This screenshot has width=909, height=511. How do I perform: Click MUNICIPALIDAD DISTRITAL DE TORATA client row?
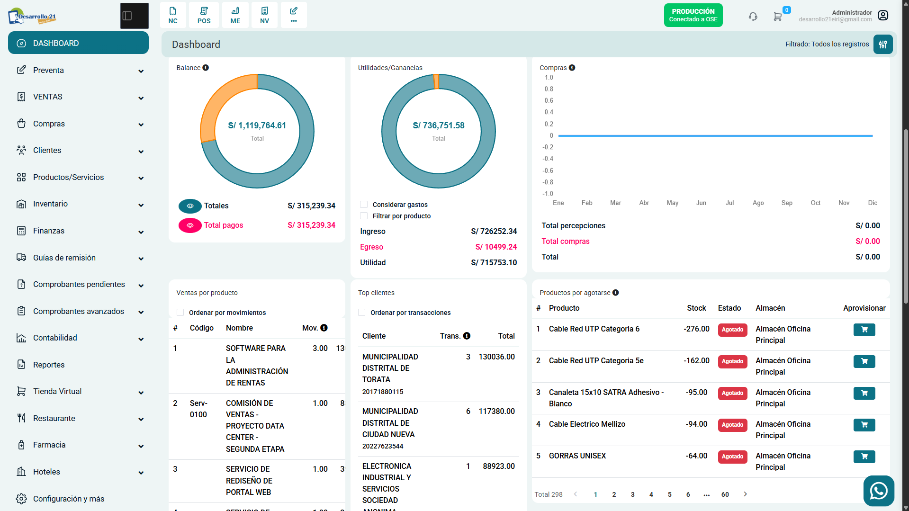438,374
